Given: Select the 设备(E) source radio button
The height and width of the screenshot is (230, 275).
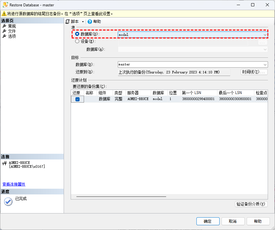Looking at the screenshot, I should pyautogui.click(x=77, y=41).
